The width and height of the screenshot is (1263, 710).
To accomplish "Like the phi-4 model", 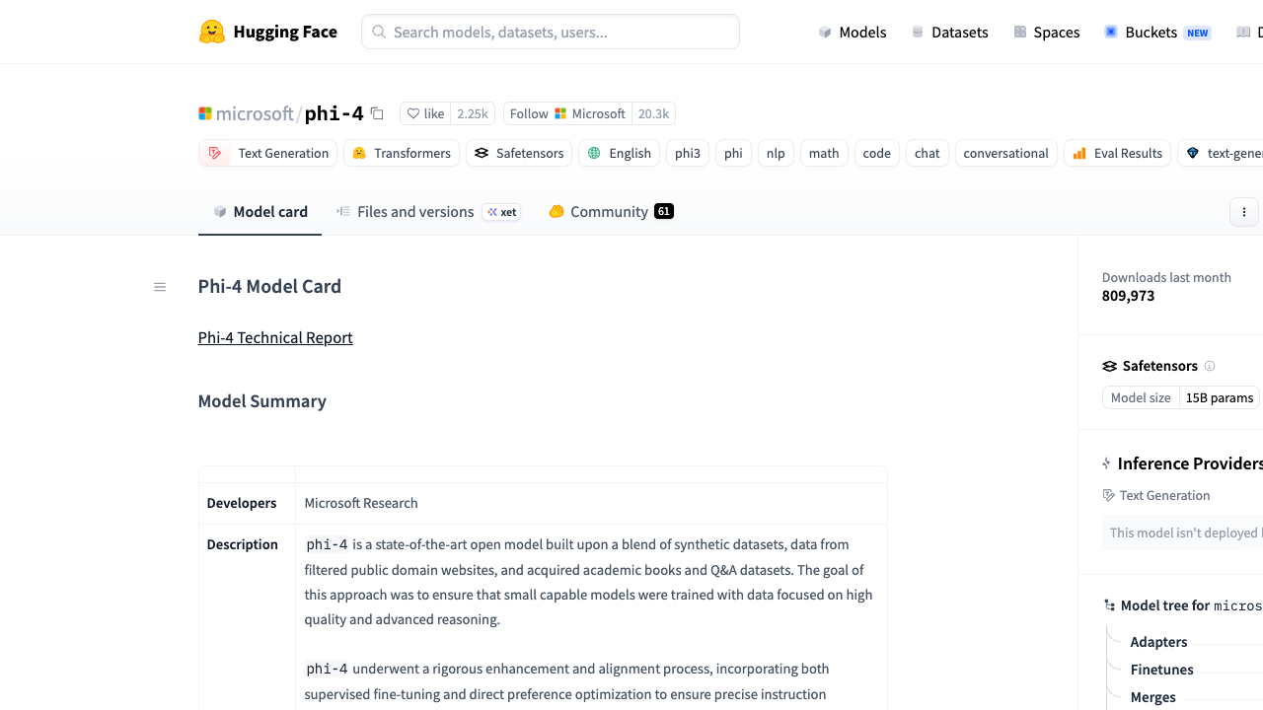I will tap(426, 113).
